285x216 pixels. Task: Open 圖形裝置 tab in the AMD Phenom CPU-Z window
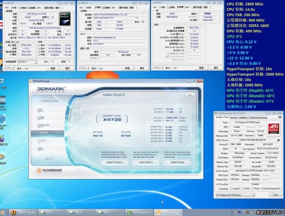point(49,8)
